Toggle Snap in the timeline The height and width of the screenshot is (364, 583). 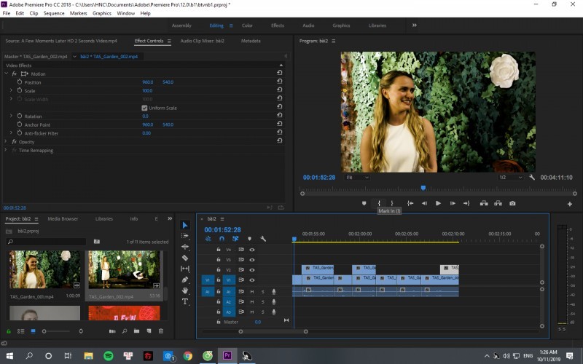pos(222,239)
